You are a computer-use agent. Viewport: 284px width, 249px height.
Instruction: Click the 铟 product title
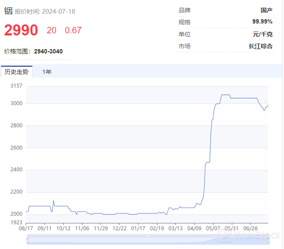point(8,11)
